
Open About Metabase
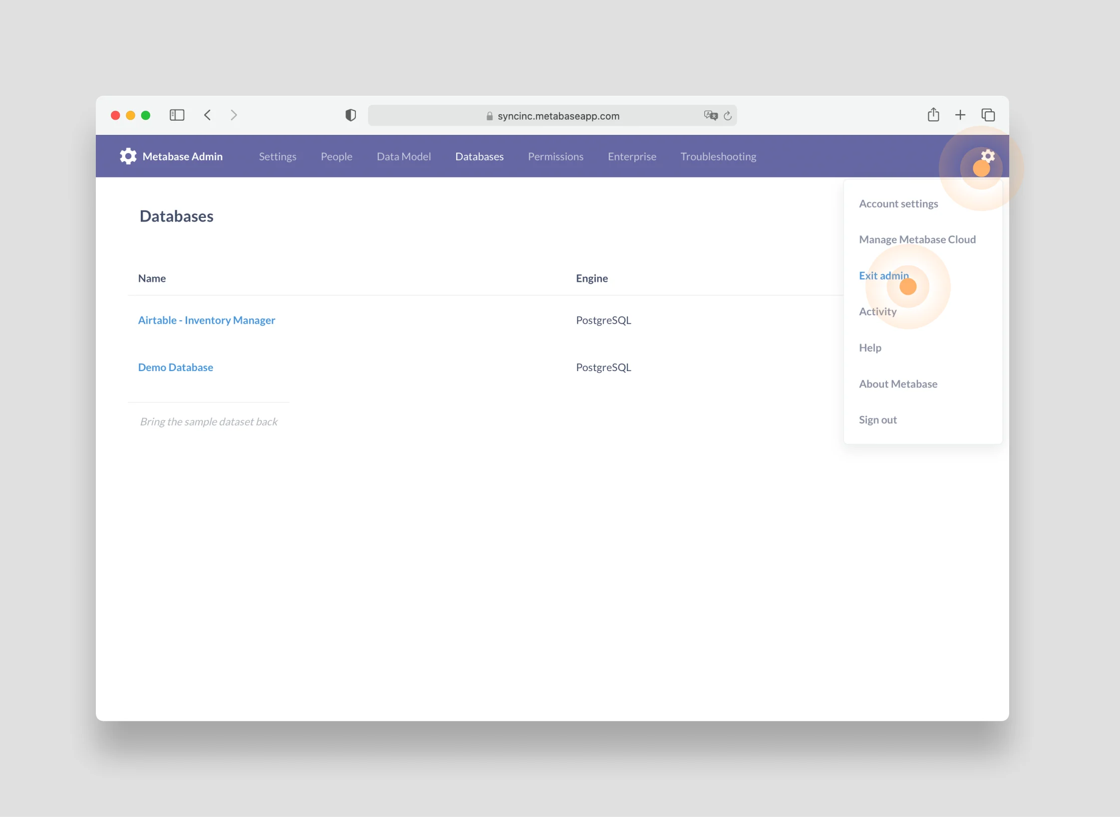click(898, 384)
